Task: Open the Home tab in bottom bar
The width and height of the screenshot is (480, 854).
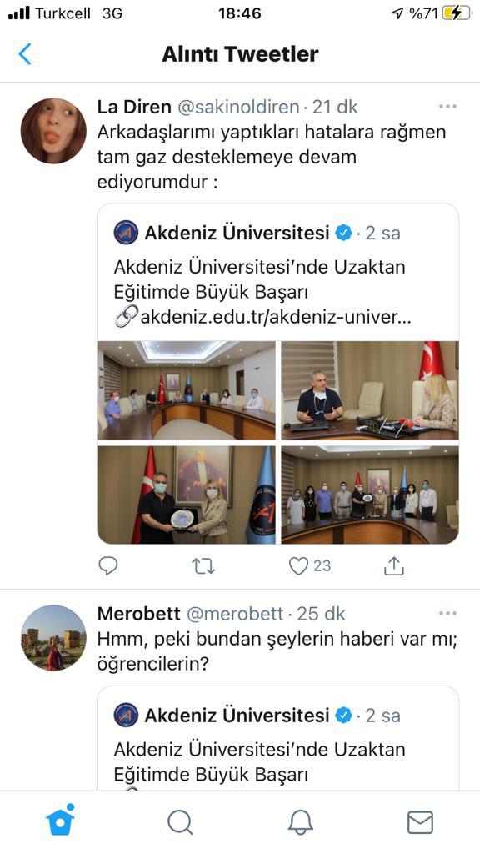Action: coord(60,821)
